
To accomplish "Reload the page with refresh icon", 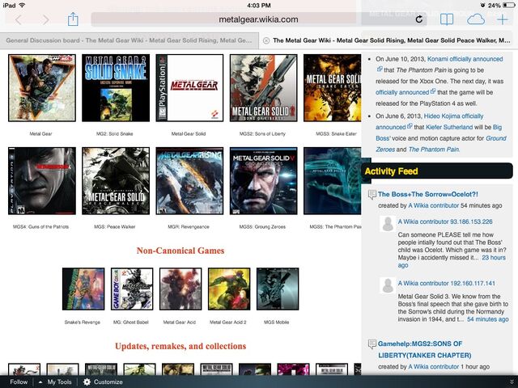I will point(419,19).
